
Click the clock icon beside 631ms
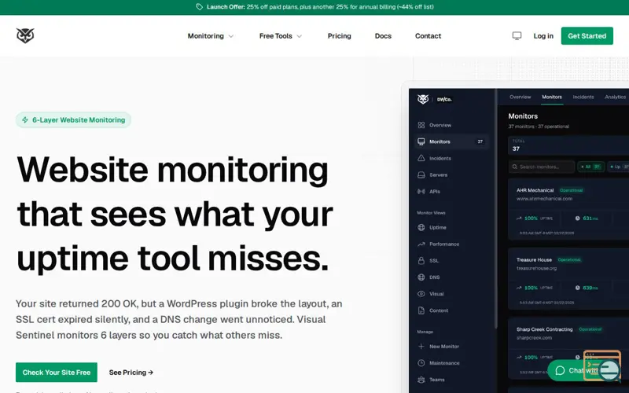coord(578,219)
